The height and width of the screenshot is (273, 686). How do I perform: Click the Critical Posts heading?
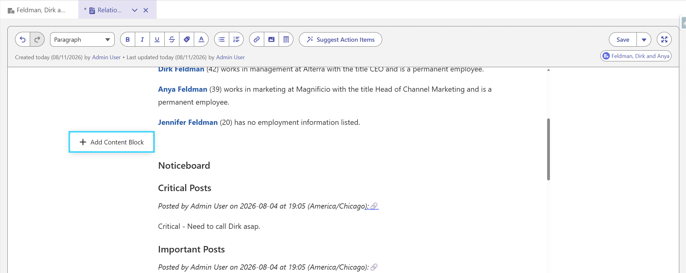(x=185, y=188)
